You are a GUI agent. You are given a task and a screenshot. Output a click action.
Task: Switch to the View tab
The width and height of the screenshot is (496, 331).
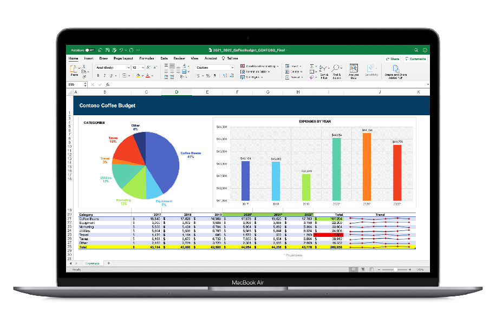coord(194,58)
